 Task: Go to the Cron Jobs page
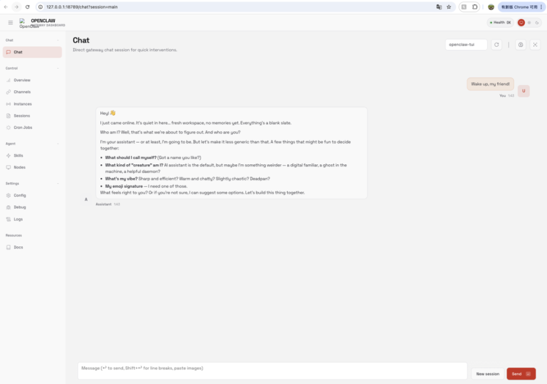(23, 127)
